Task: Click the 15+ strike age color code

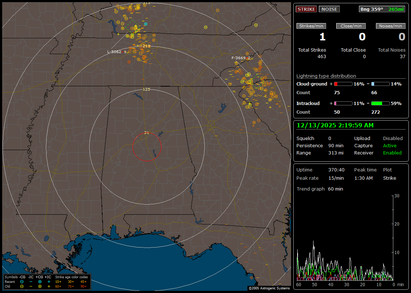Action: pos(58,281)
